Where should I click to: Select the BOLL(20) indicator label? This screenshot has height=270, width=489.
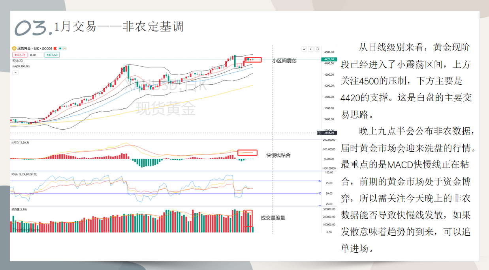[17, 61]
